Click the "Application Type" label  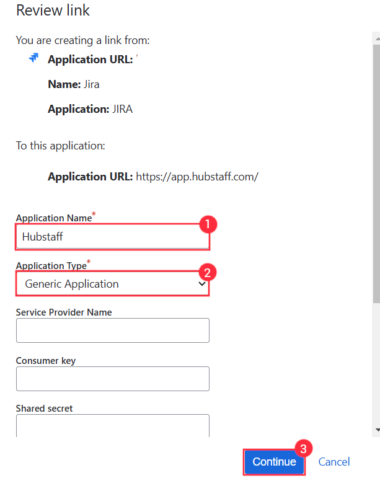coord(51,266)
